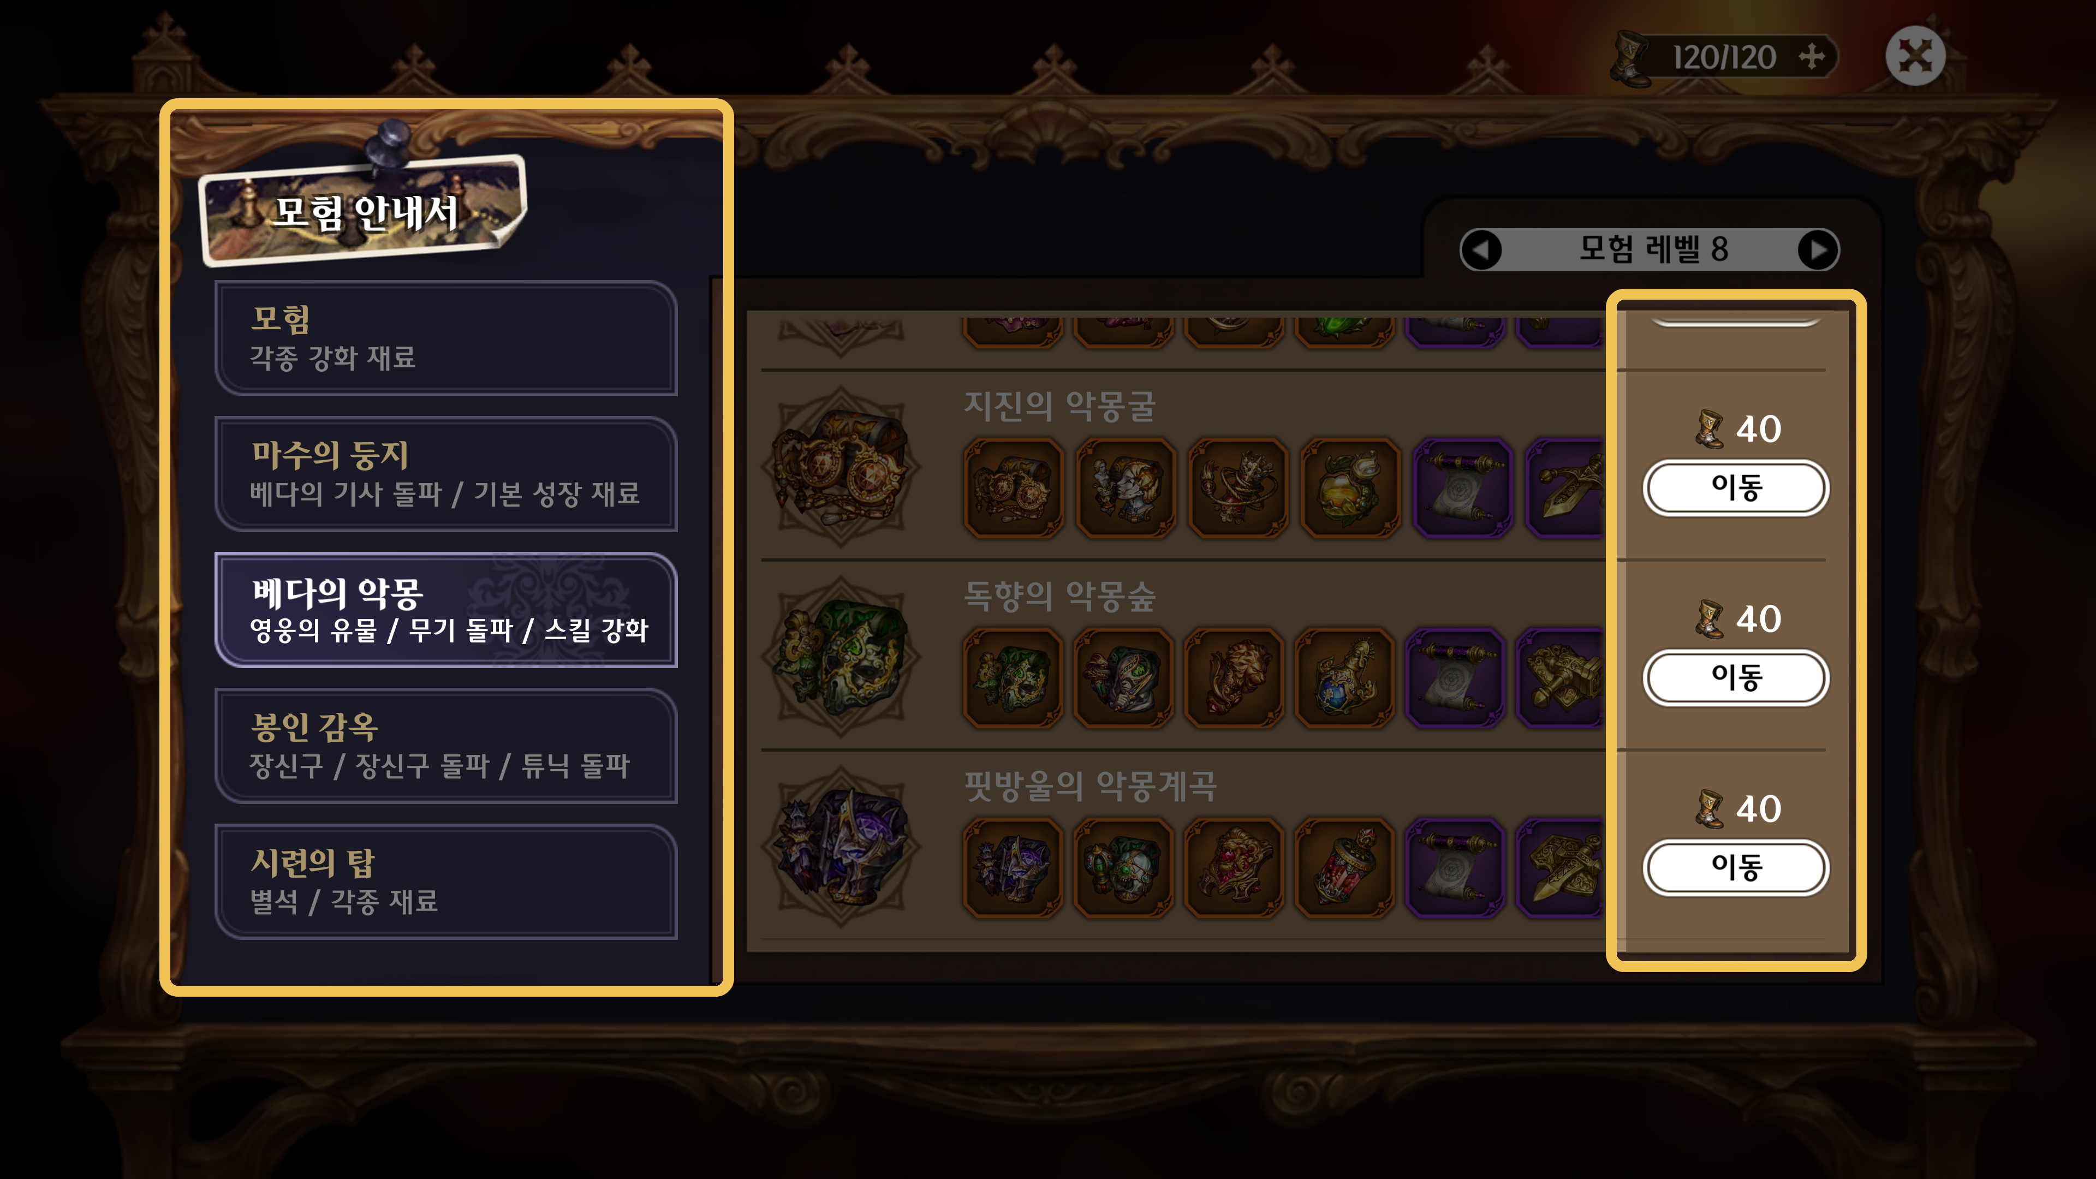
Task: Increase adventure level with right arrow
Action: tap(1818, 250)
